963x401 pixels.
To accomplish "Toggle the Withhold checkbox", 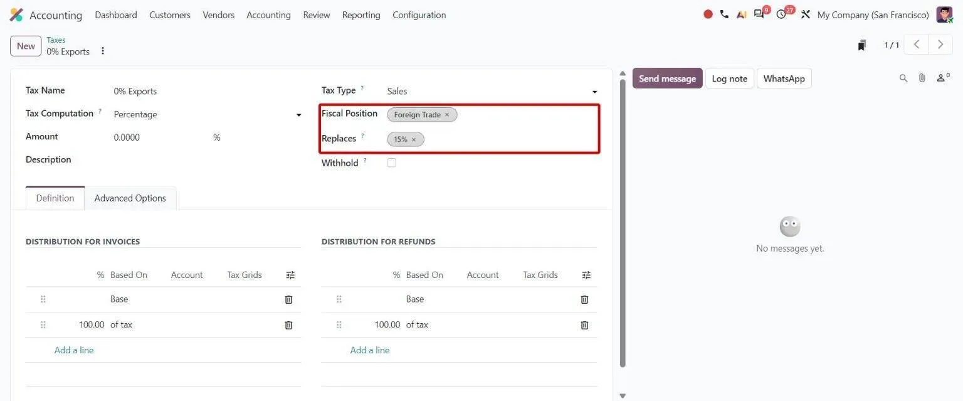I will pos(392,163).
